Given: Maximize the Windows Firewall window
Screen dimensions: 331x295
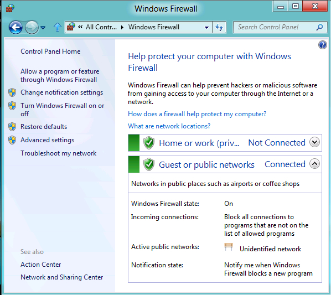Looking at the screenshot, I should pos(296,6).
